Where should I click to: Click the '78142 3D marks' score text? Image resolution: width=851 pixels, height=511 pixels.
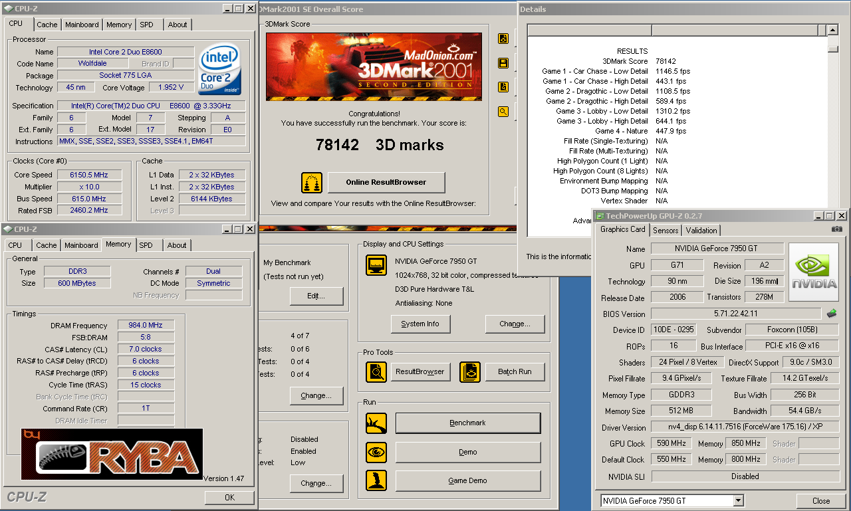380,145
